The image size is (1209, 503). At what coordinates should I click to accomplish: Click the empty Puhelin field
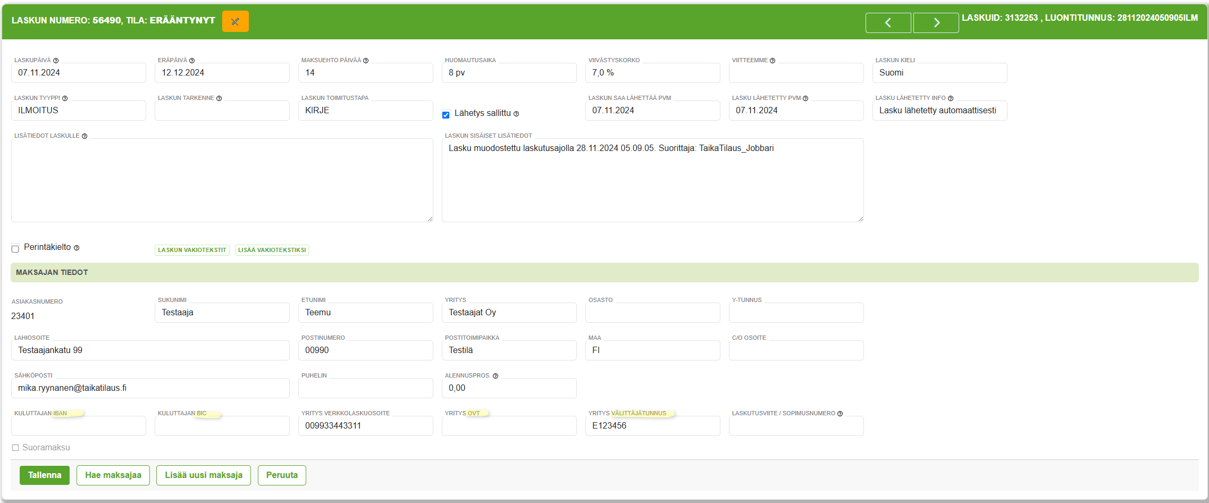pos(366,388)
